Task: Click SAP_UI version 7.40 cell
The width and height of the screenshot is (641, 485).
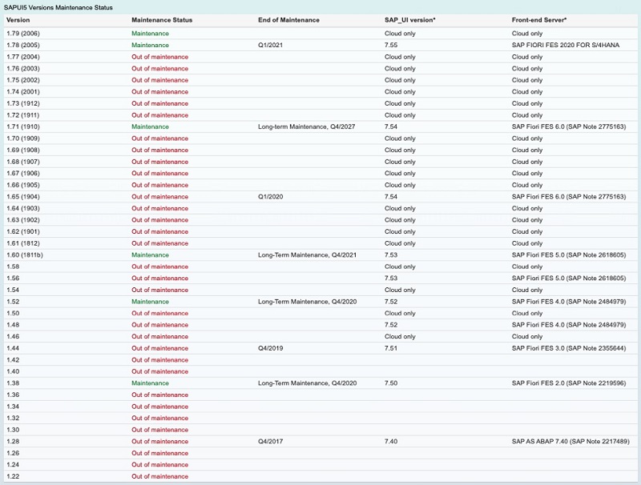Action: (x=391, y=441)
